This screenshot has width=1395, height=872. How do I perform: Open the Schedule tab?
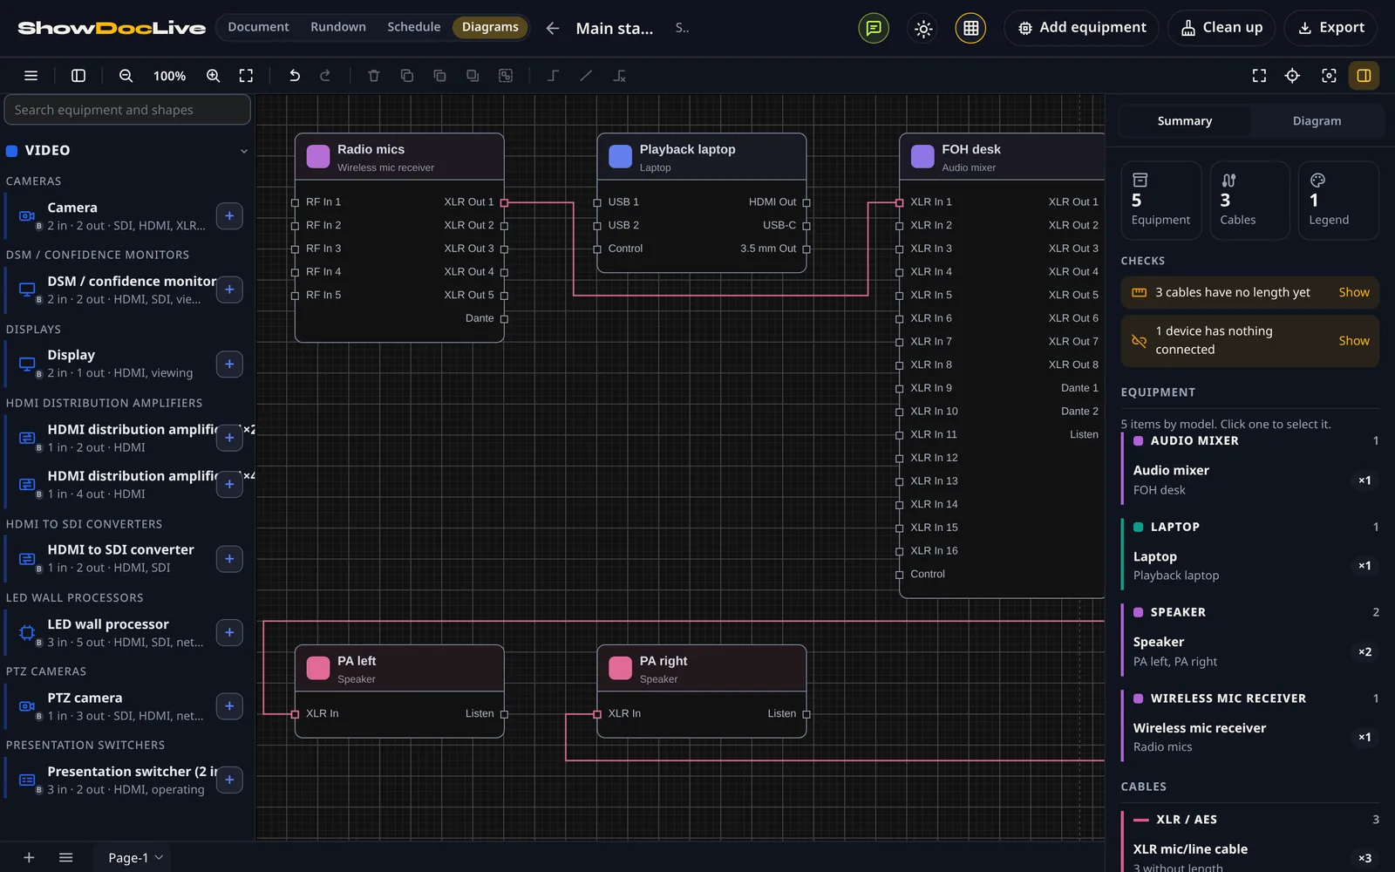coord(413,27)
